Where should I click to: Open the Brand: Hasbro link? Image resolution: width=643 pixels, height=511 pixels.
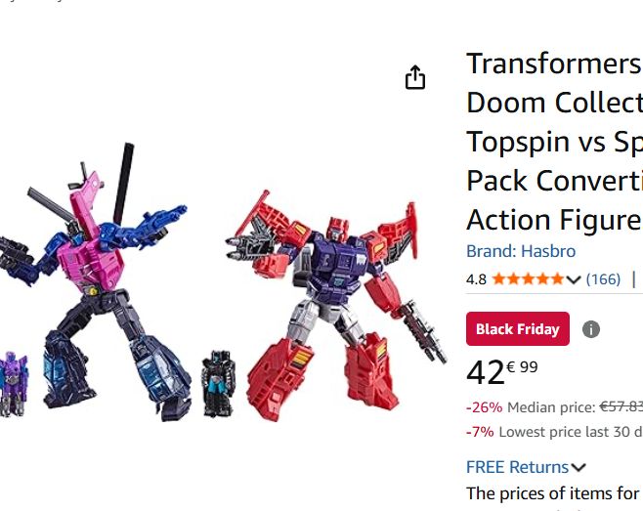521,251
